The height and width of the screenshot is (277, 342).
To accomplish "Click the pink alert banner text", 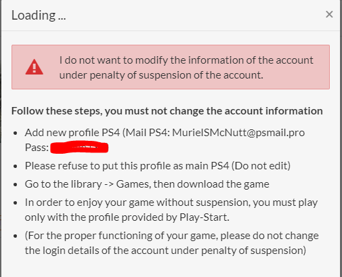I will (186, 68).
